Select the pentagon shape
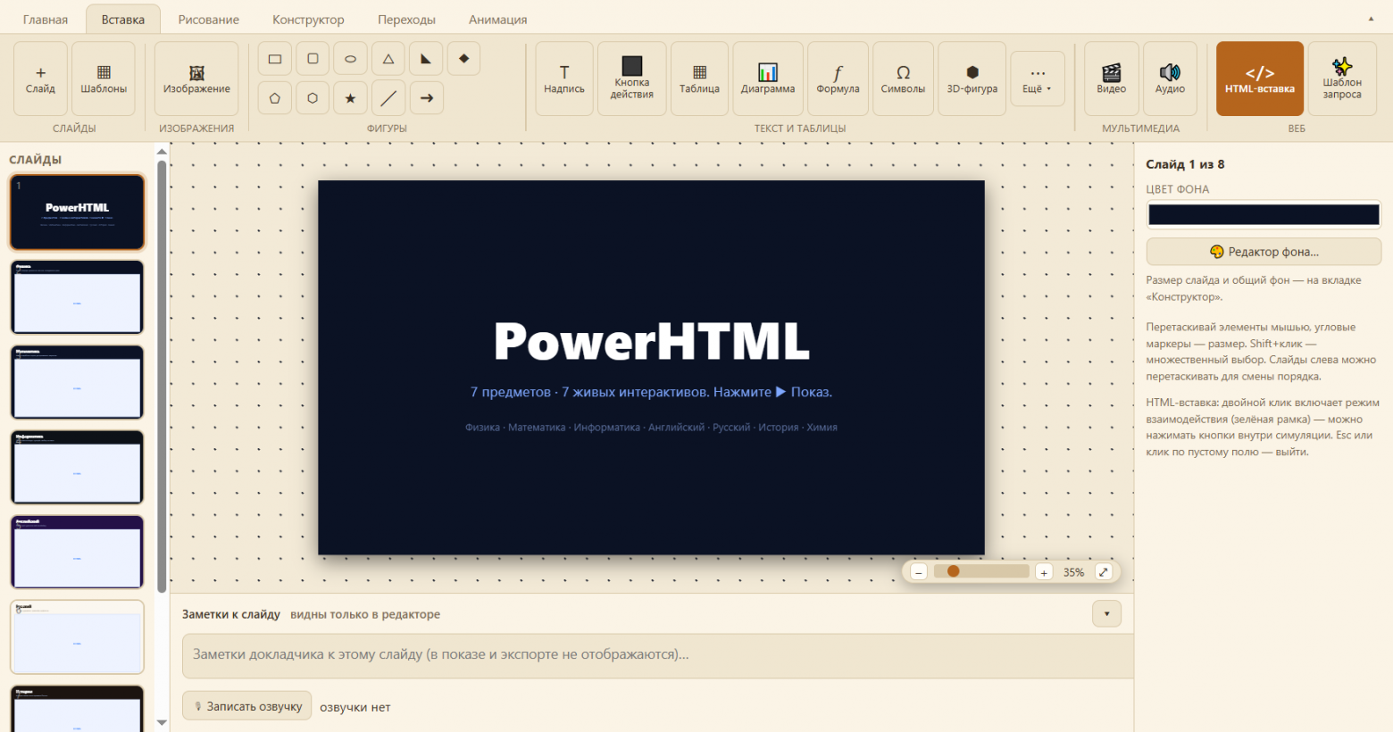This screenshot has height=732, width=1393. pos(275,98)
